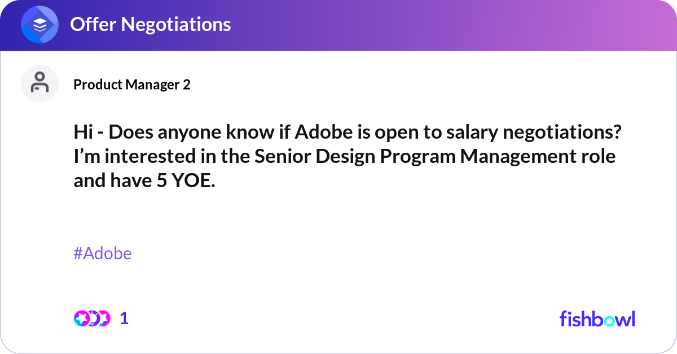Open the #Adobe hashtag
Image resolution: width=677 pixels, height=354 pixels.
(102, 254)
